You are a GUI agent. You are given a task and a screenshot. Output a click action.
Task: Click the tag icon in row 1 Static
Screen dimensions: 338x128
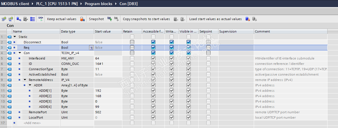(9, 37)
